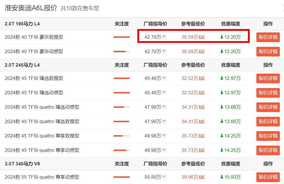Open price trend chart beside 39.96万
This screenshot has height=184, width=284.
coord(202,177)
